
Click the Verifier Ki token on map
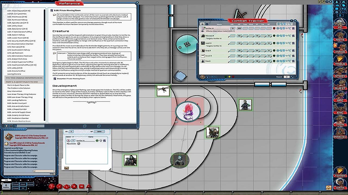[188, 112]
